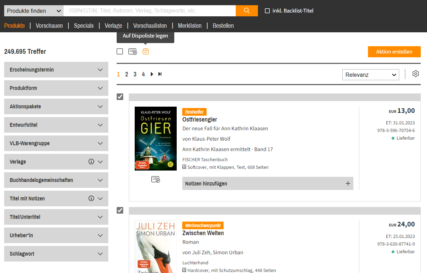
Task: Expand the Titel mit Notizen chevron
Action: 100,199
